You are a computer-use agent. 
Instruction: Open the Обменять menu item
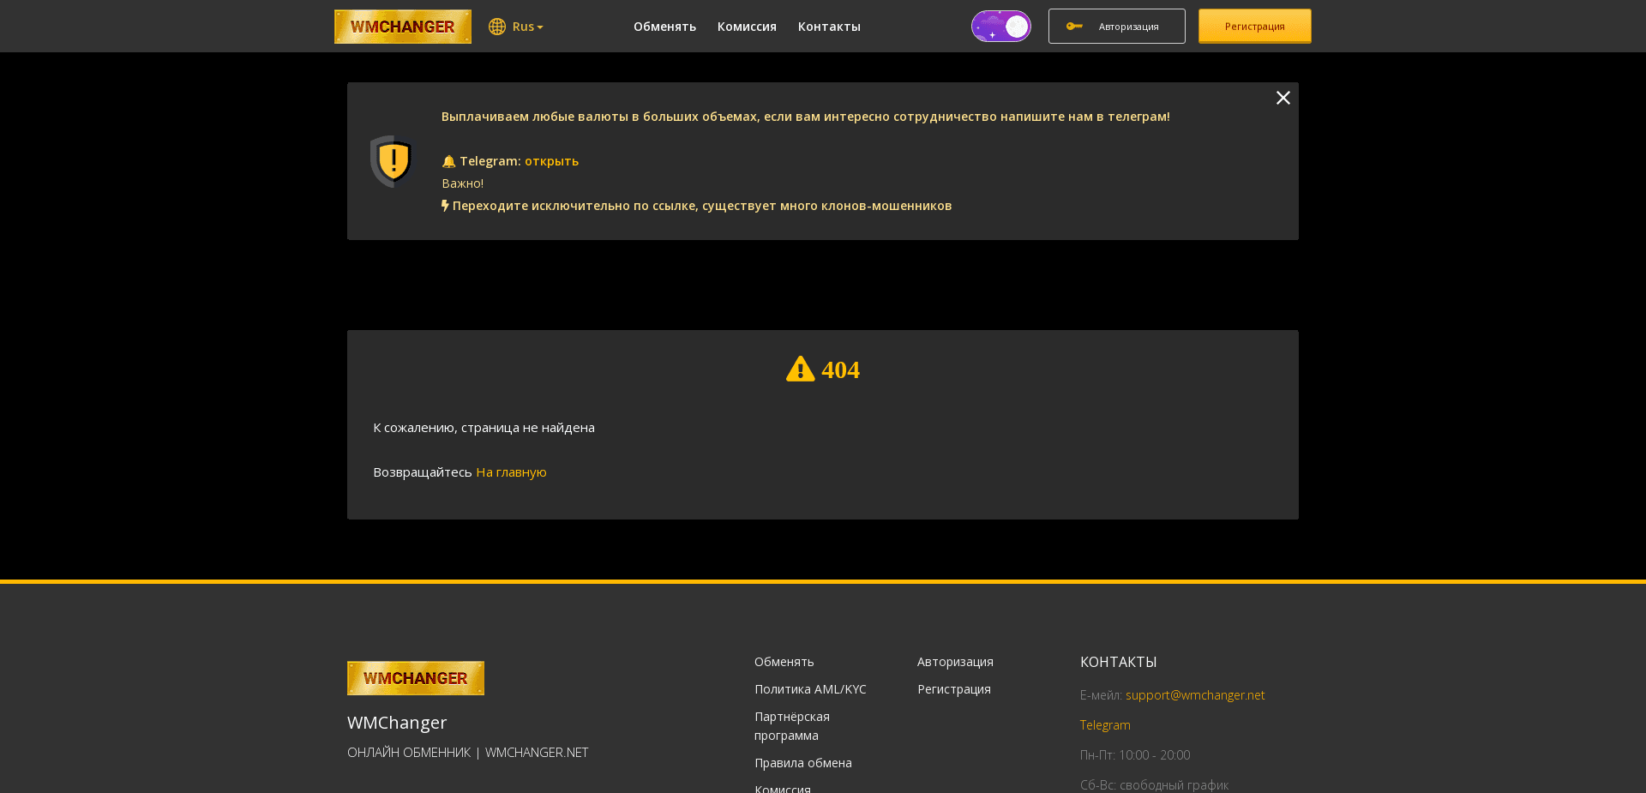pyautogui.click(x=664, y=27)
